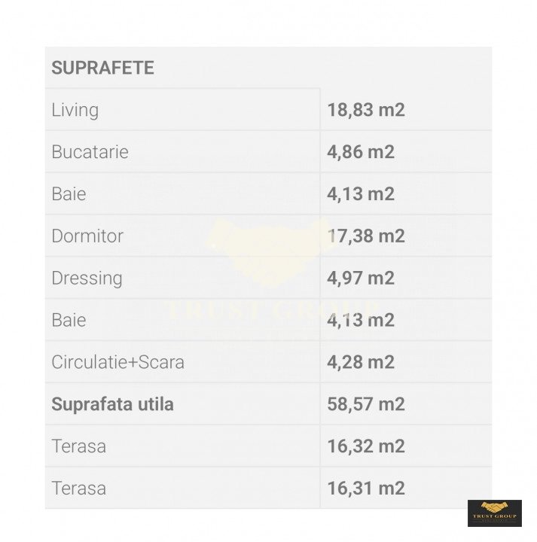Screen dimensions: 537x542
Task: Click the 16,32 m2 terrace value
Action: click(x=366, y=446)
